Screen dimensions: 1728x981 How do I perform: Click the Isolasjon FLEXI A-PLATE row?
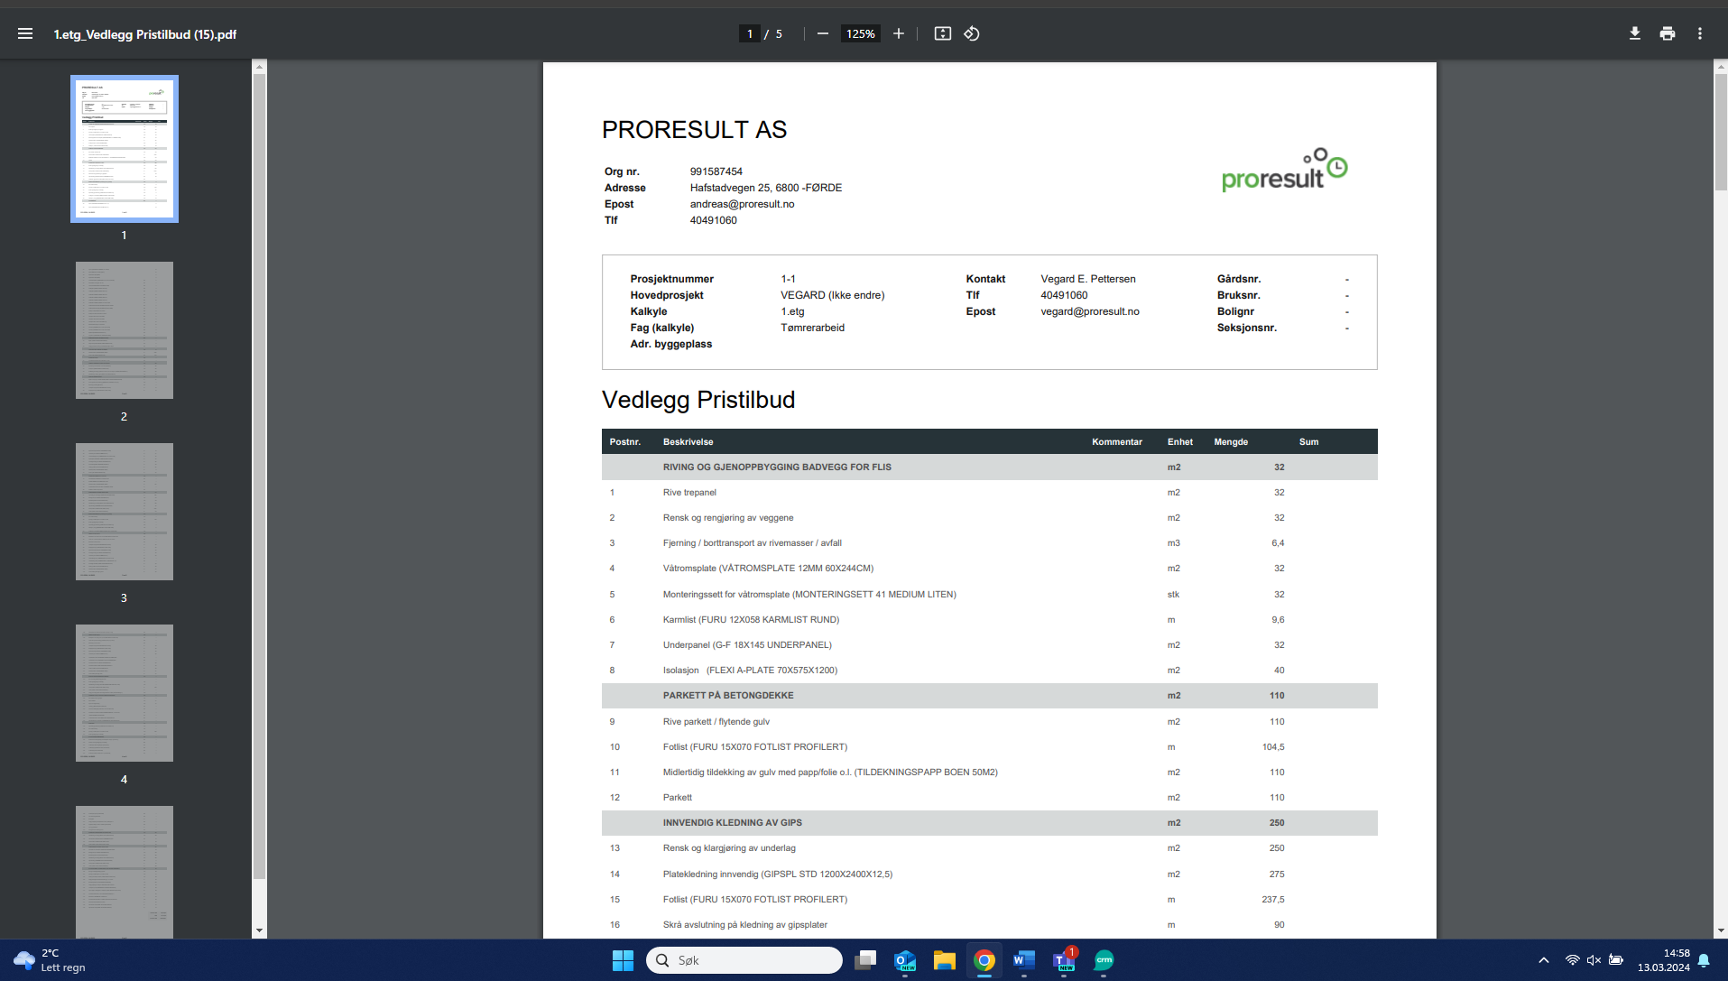pos(990,671)
